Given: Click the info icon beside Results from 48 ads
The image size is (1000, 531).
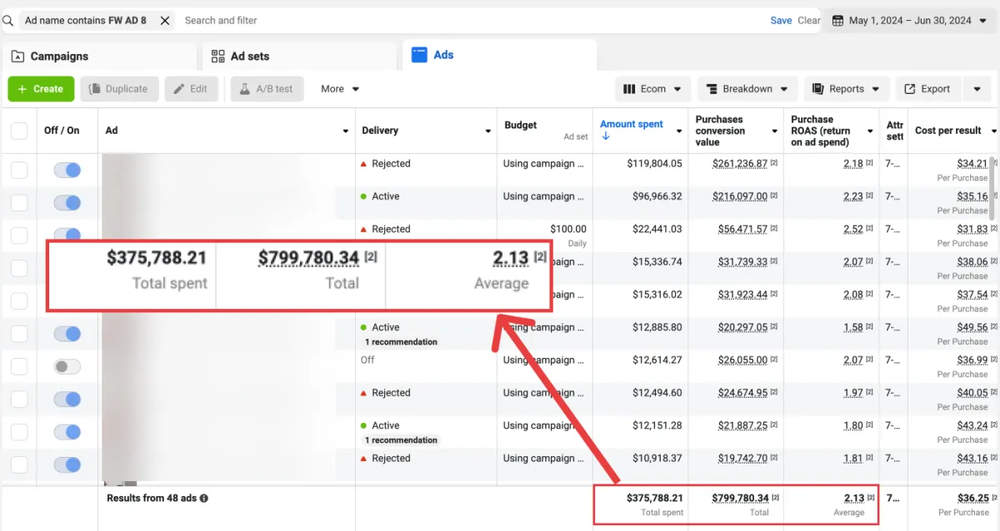Looking at the screenshot, I should (x=204, y=499).
